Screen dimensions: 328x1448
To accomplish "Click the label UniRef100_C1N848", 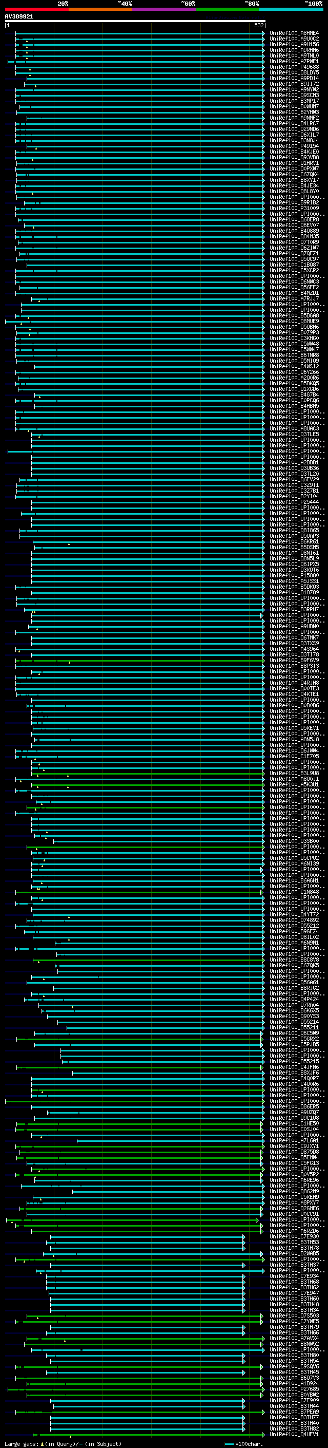I will point(294,892).
